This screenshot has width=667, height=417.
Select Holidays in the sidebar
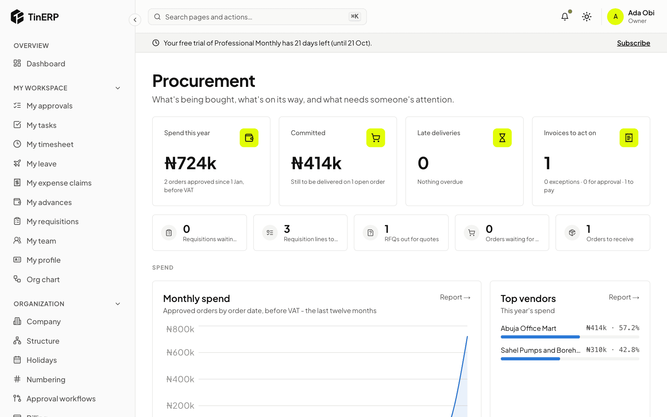(67, 360)
